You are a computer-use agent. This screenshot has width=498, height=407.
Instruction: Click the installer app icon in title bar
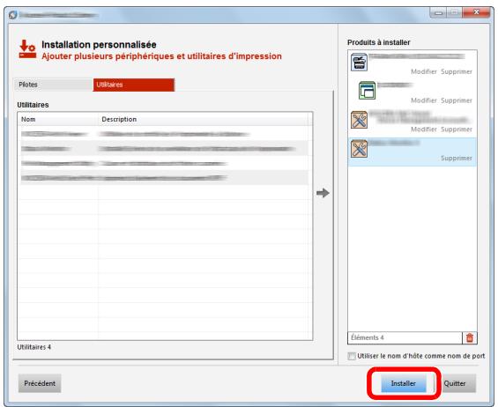coord(12,15)
